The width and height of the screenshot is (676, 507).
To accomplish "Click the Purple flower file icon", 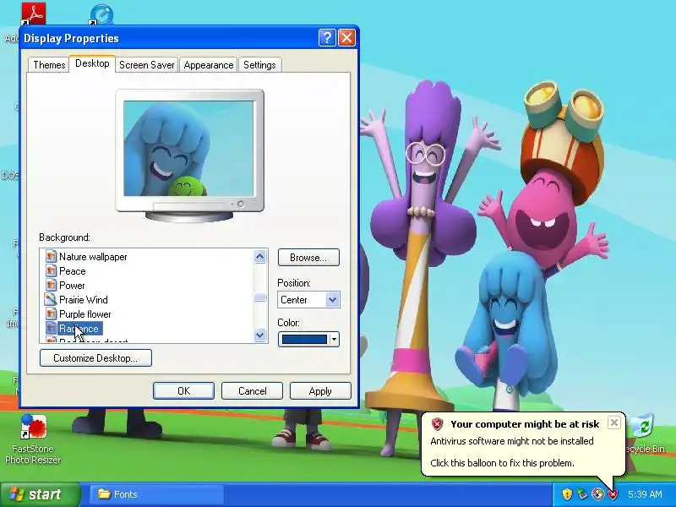I will point(51,313).
